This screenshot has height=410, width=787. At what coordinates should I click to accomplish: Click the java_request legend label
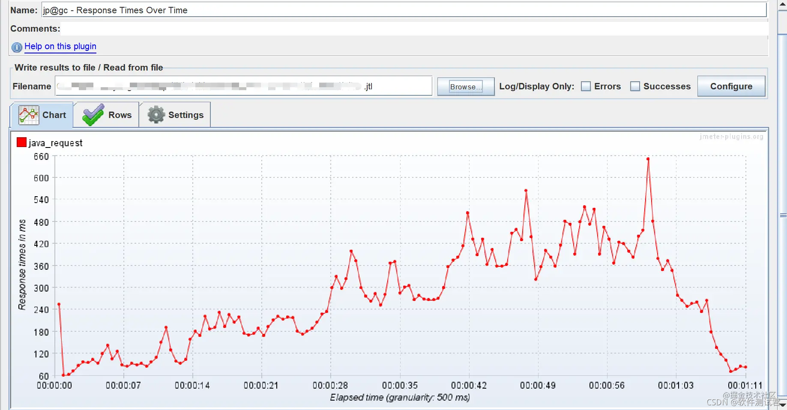tap(55, 143)
